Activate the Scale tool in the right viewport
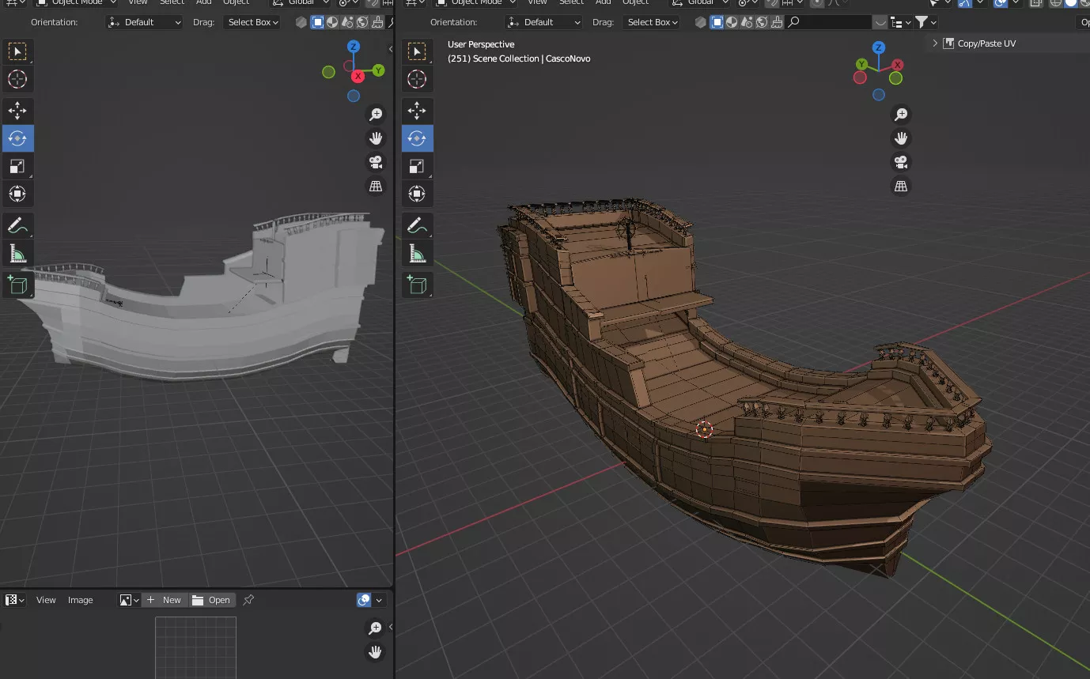1090x679 pixels. (417, 166)
